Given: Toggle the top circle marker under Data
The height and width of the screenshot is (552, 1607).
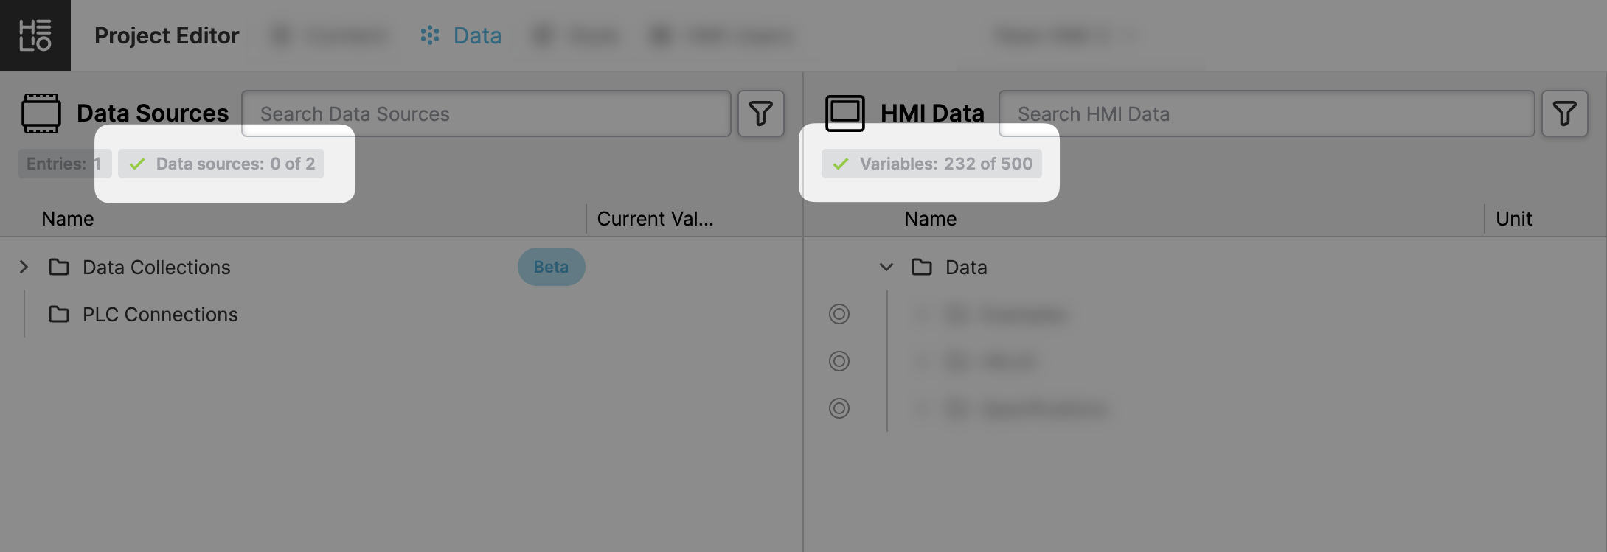Looking at the screenshot, I should coord(839,314).
